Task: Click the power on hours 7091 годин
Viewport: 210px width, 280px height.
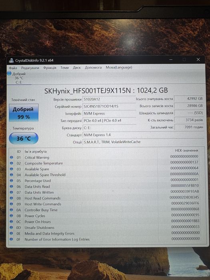Action: (189, 127)
